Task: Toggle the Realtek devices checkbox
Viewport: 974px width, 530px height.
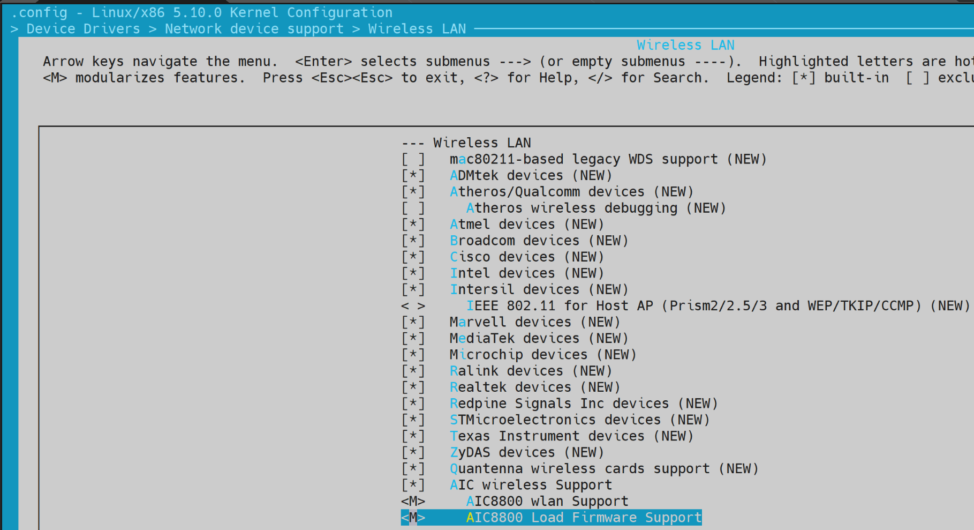Action: [413, 387]
